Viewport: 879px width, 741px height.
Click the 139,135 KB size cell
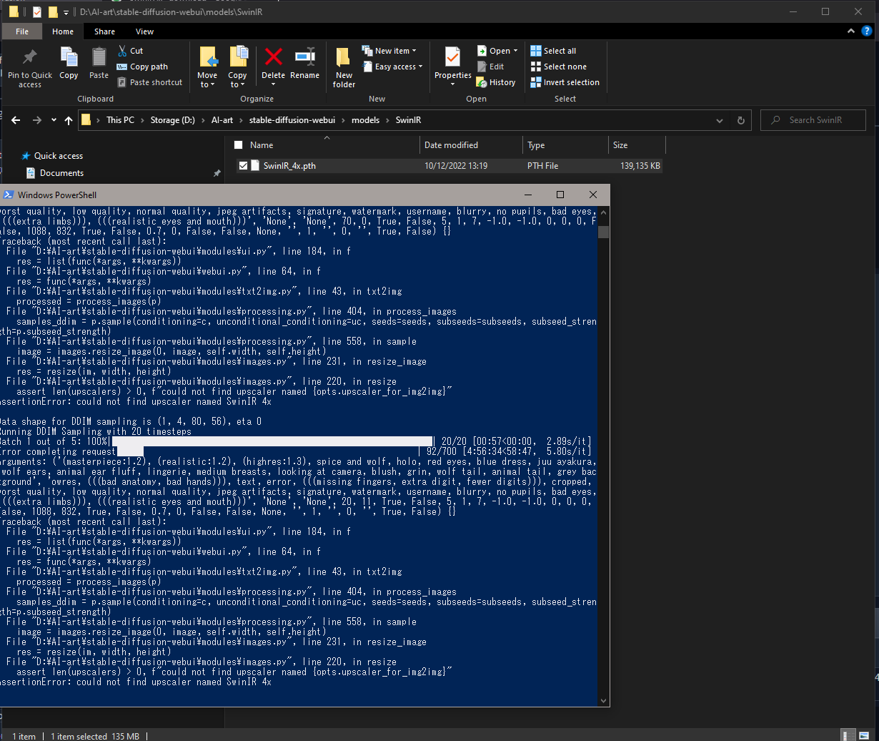pos(640,166)
